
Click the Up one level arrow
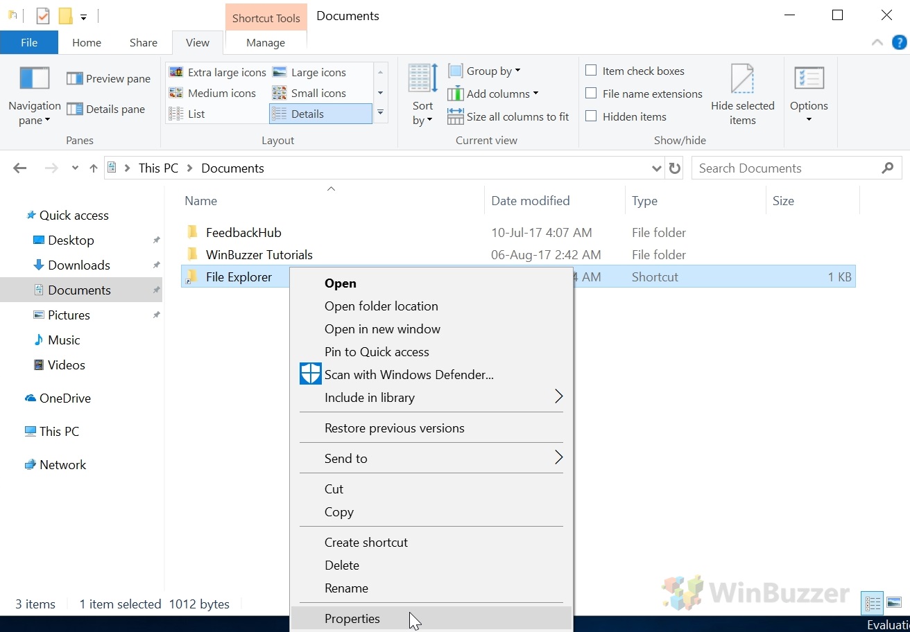click(x=94, y=168)
